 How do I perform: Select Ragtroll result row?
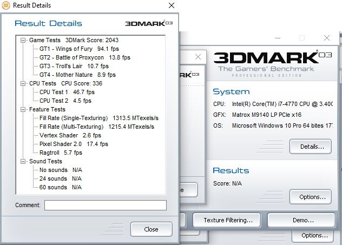[x=61, y=153]
